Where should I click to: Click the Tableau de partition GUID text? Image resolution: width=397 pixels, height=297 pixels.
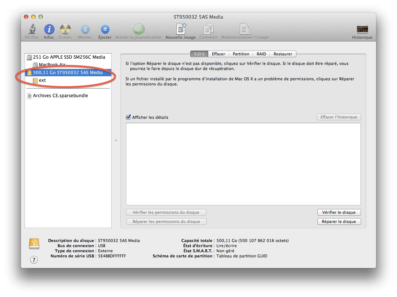[x=242, y=256]
